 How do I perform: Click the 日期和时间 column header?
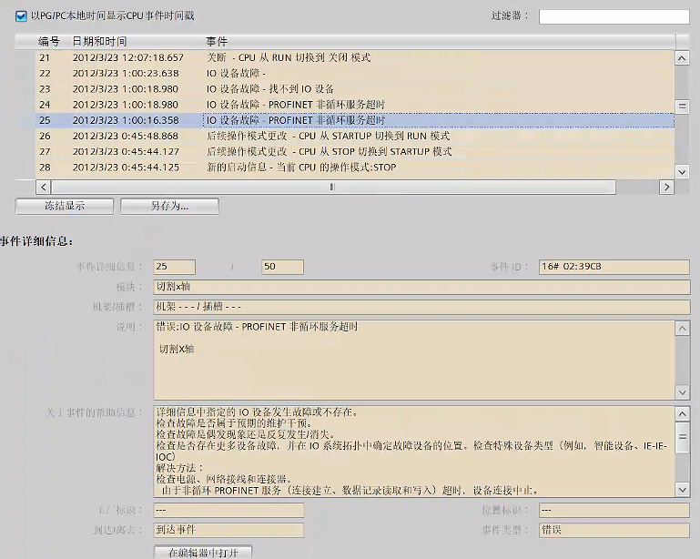pos(100,42)
